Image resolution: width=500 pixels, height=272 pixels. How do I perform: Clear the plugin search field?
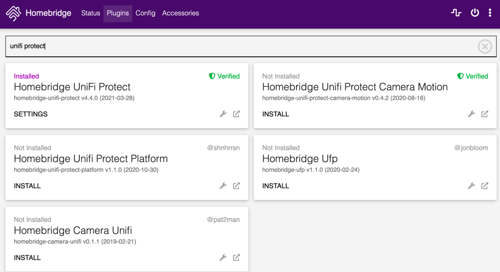pos(484,46)
